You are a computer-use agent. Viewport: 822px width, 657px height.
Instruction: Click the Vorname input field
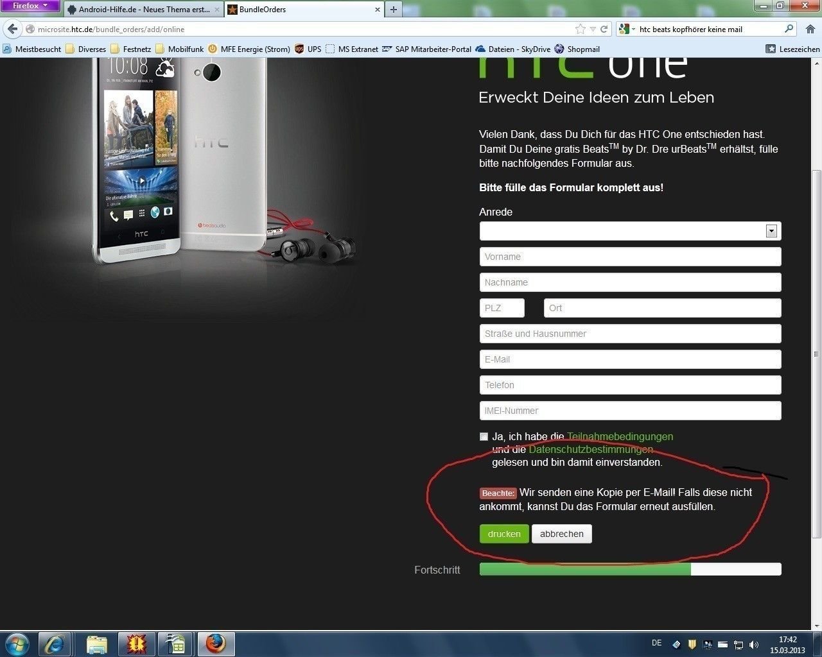630,257
